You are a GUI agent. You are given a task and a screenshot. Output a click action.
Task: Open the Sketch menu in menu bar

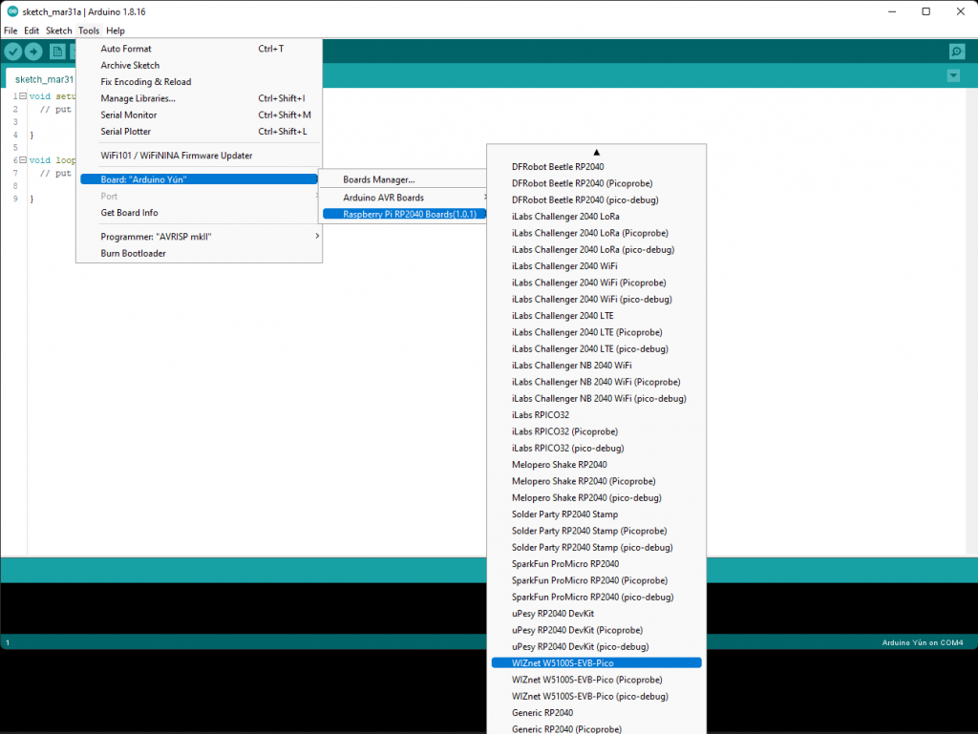click(58, 31)
